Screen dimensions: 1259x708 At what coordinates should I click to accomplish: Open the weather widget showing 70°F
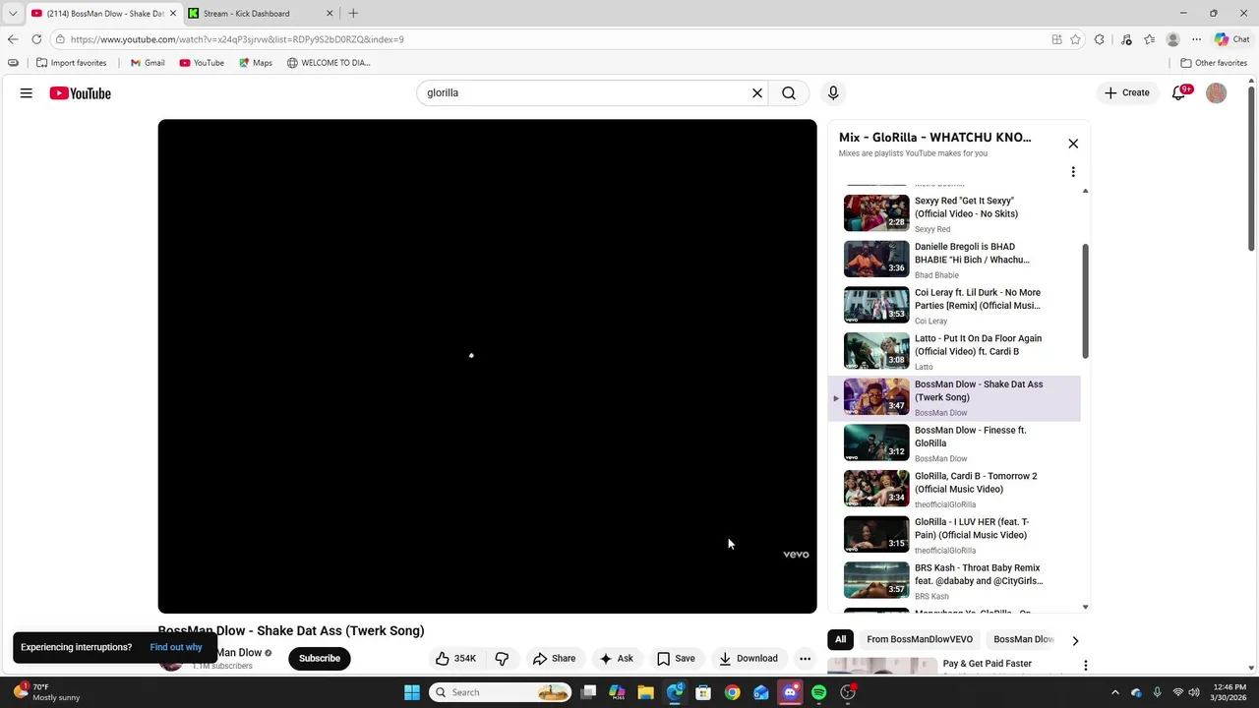pyautogui.click(x=45, y=692)
